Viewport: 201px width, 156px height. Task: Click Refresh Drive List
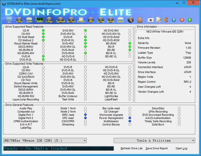coord(132,148)
